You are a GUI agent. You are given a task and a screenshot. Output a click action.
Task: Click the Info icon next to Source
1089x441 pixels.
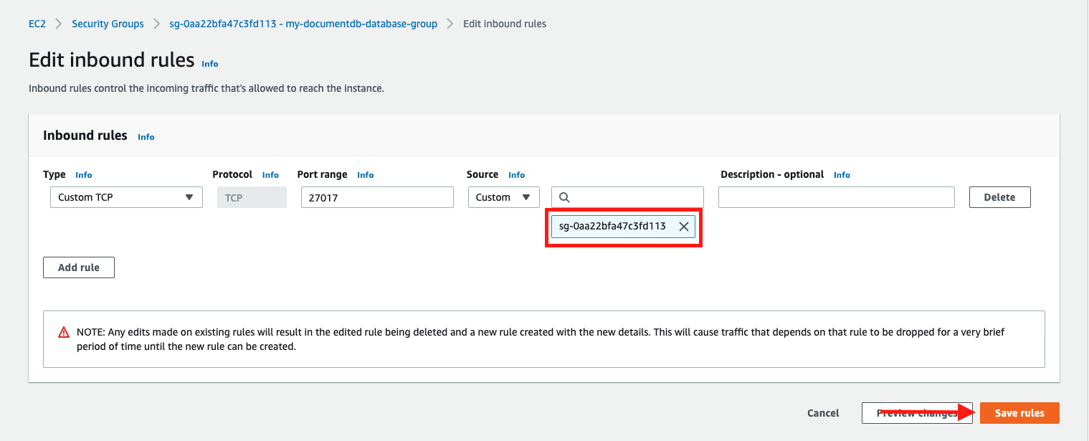pyautogui.click(x=517, y=174)
